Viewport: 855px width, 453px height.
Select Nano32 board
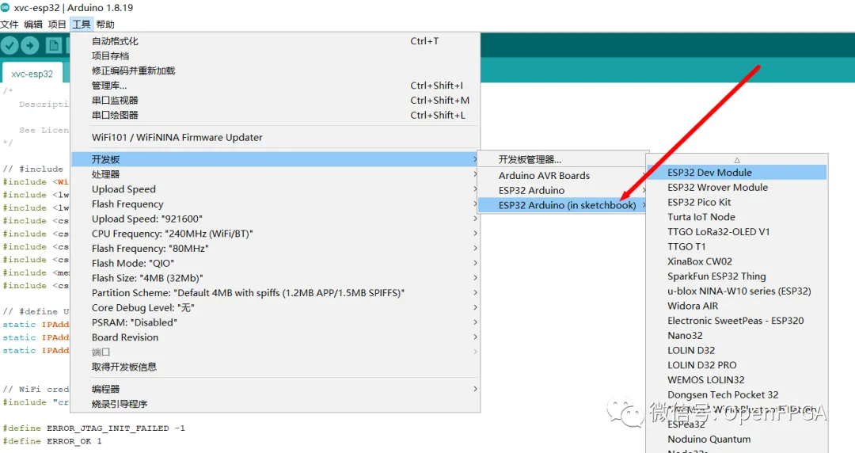pyautogui.click(x=737, y=335)
